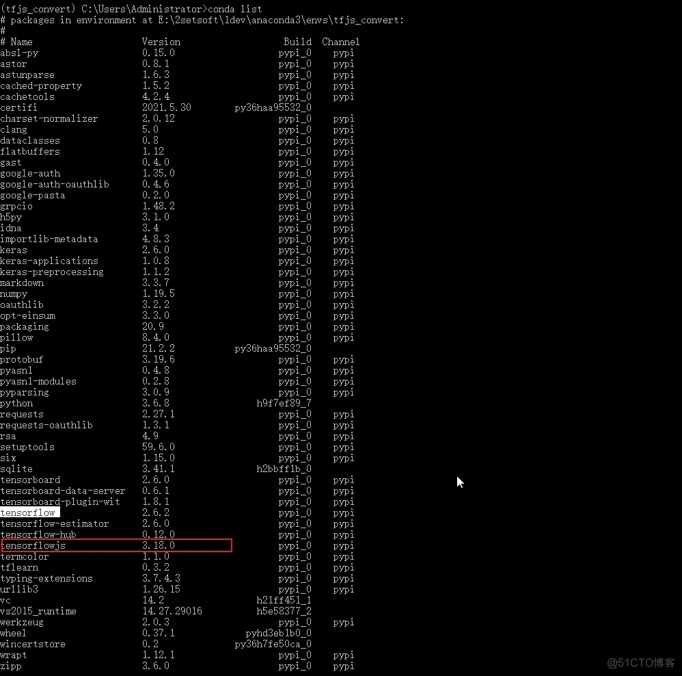This screenshot has width=682, height=676.
Task: Click the 'tflearn' package name
Action: tap(19, 567)
